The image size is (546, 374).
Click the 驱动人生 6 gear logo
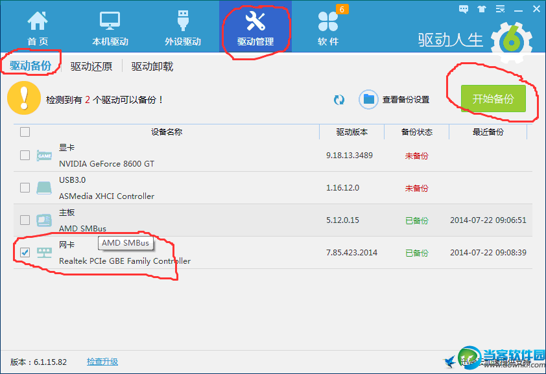pos(511,41)
